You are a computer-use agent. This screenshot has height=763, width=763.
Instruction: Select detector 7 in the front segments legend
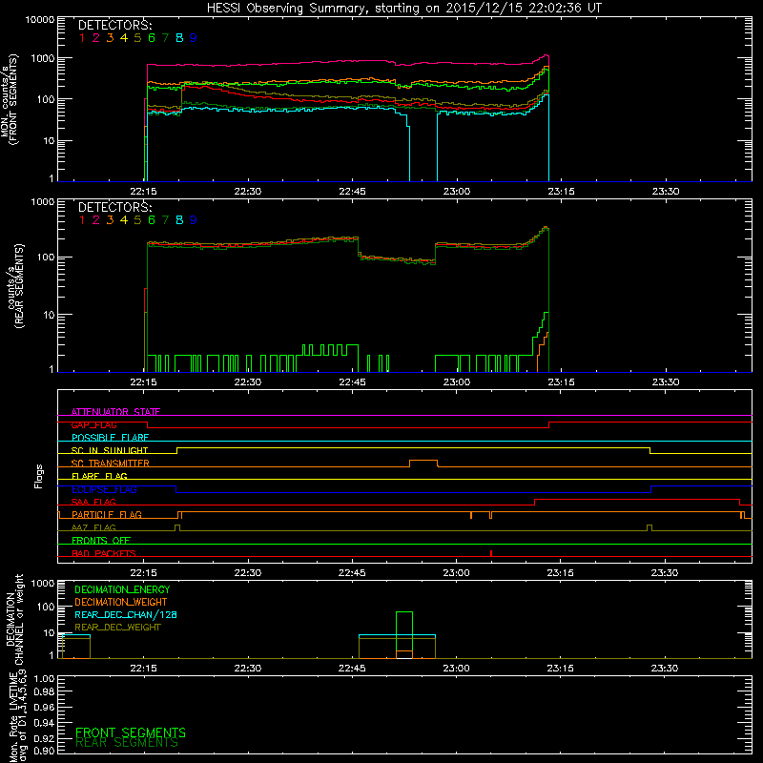165,38
